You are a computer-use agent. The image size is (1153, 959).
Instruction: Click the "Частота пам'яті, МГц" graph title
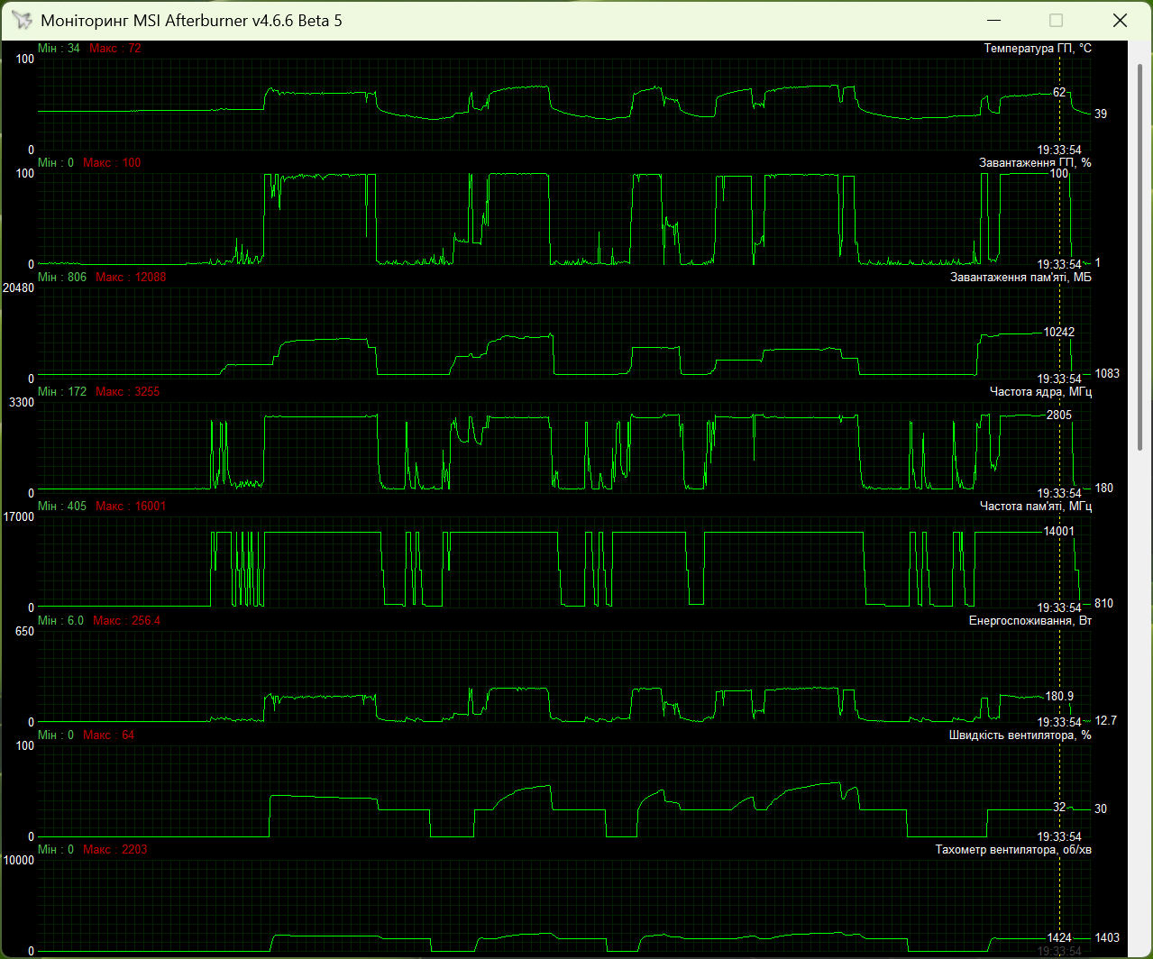(1036, 507)
